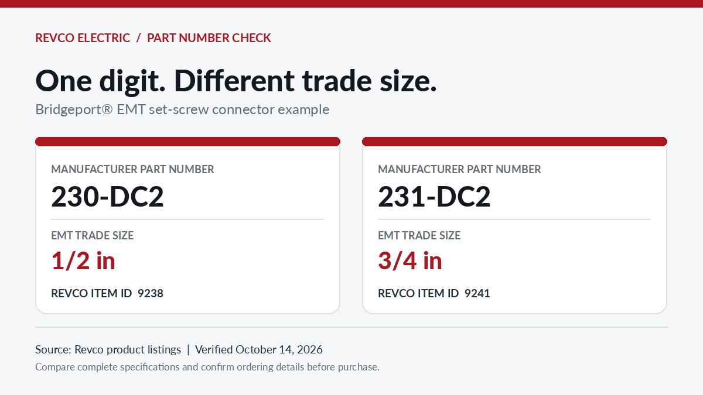Screen dimensions: 703x395
Task: Click the Bridgeport EMT set-screw connector subtitle
Action: 182,109
